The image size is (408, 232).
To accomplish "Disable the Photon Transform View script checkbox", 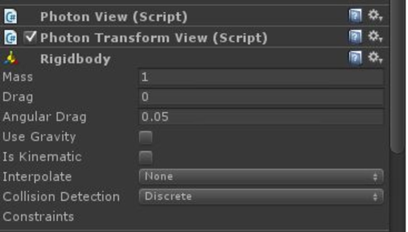I will [x=30, y=37].
